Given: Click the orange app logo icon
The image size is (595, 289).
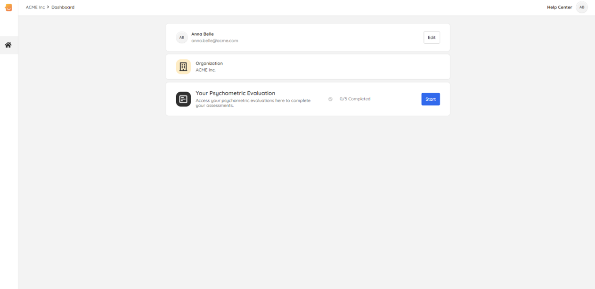Looking at the screenshot, I should point(8,8).
